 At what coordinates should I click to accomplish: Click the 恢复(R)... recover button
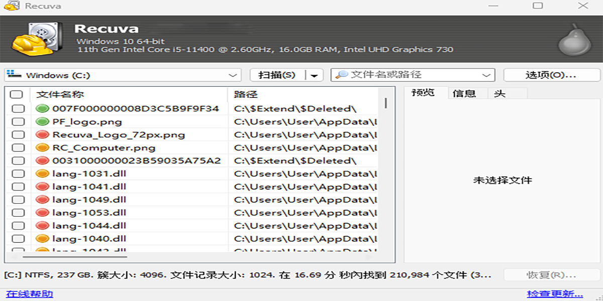pyautogui.click(x=551, y=275)
